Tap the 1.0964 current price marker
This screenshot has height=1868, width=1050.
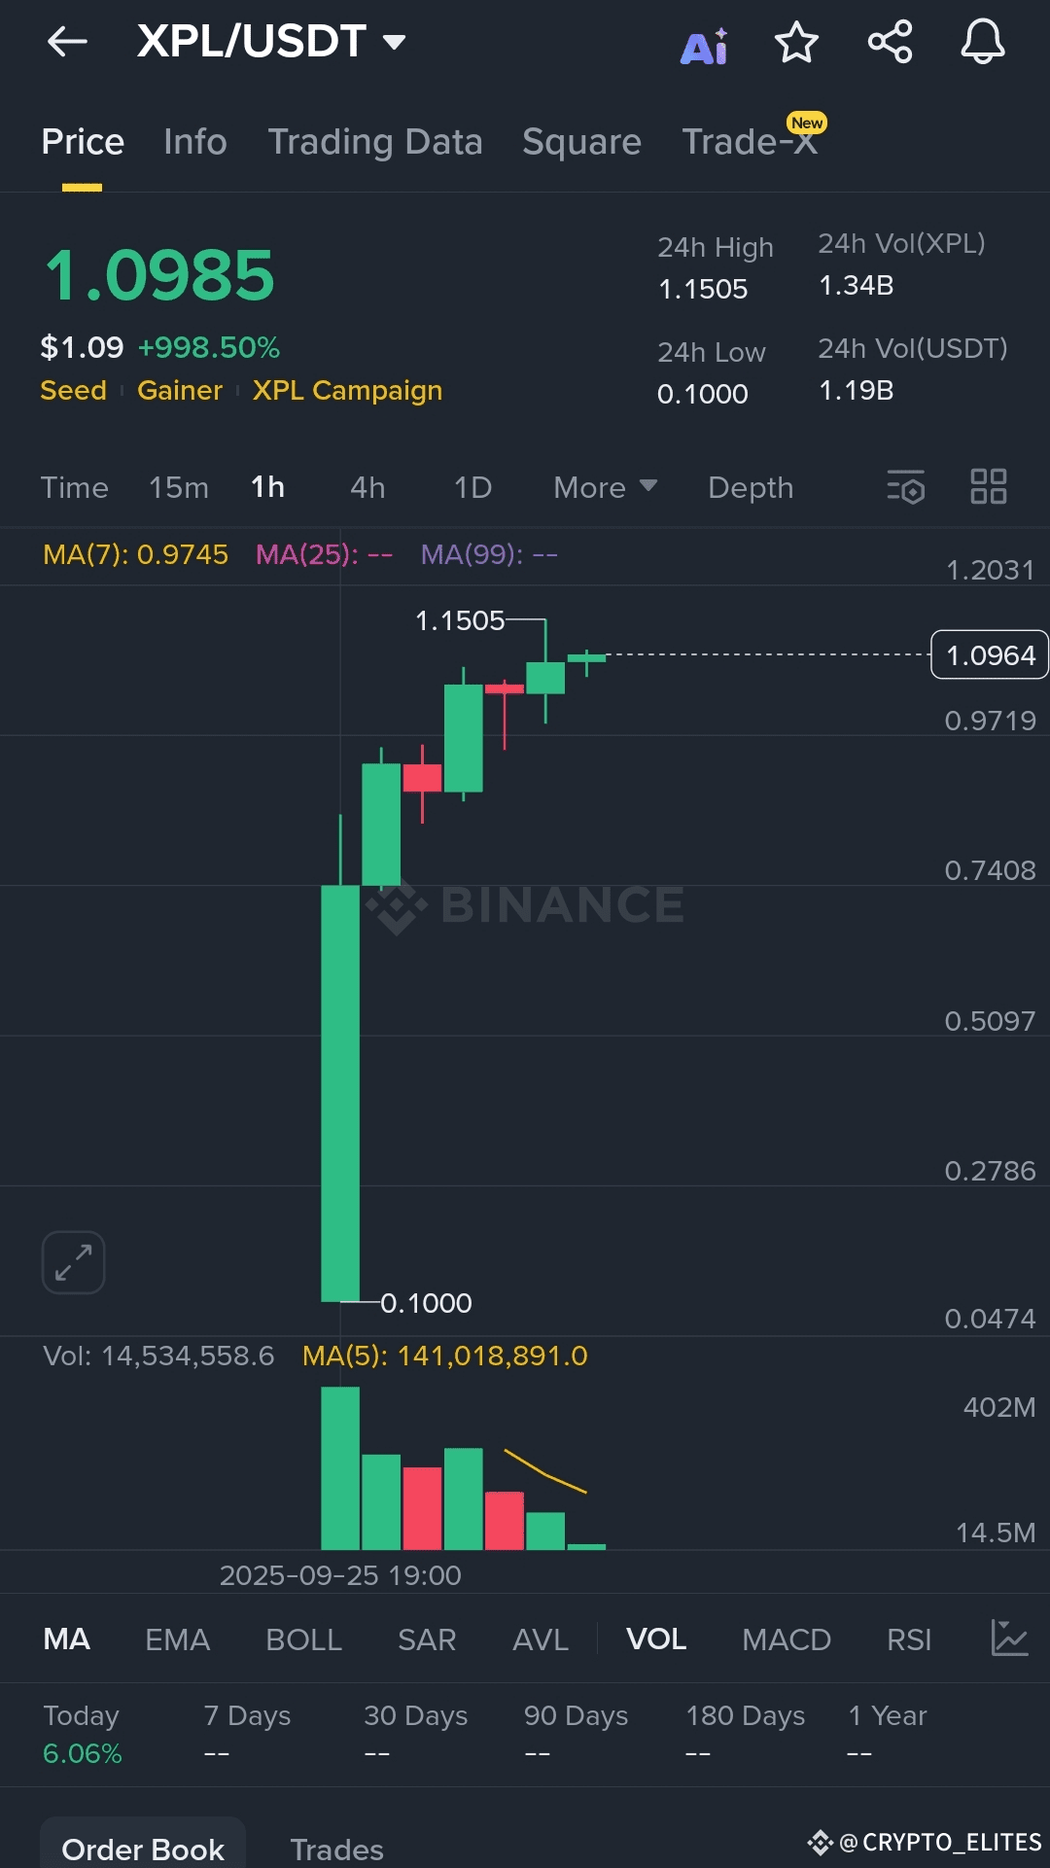click(990, 654)
